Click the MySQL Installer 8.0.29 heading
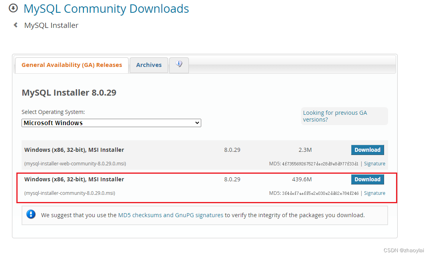430x257 pixels. click(x=69, y=93)
